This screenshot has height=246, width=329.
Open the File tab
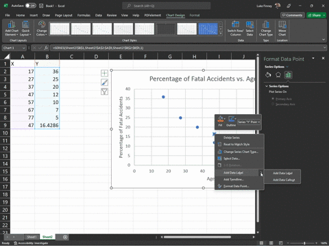coord(8,15)
